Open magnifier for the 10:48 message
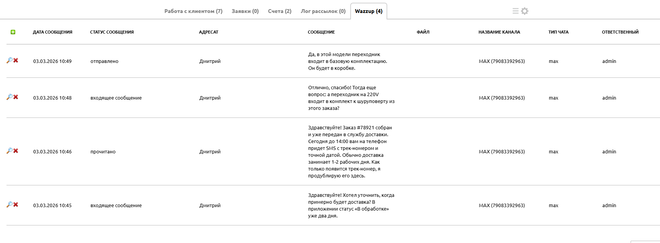The height and width of the screenshot is (243, 660). [x=10, y=97]
